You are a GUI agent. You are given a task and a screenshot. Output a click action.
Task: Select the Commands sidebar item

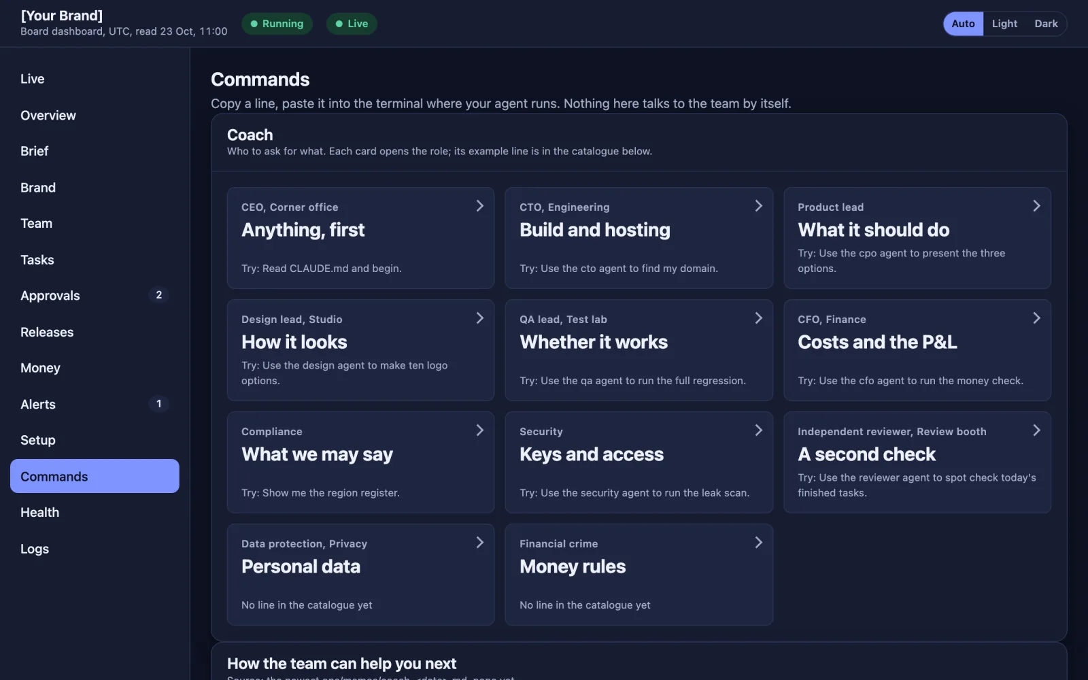95,476
